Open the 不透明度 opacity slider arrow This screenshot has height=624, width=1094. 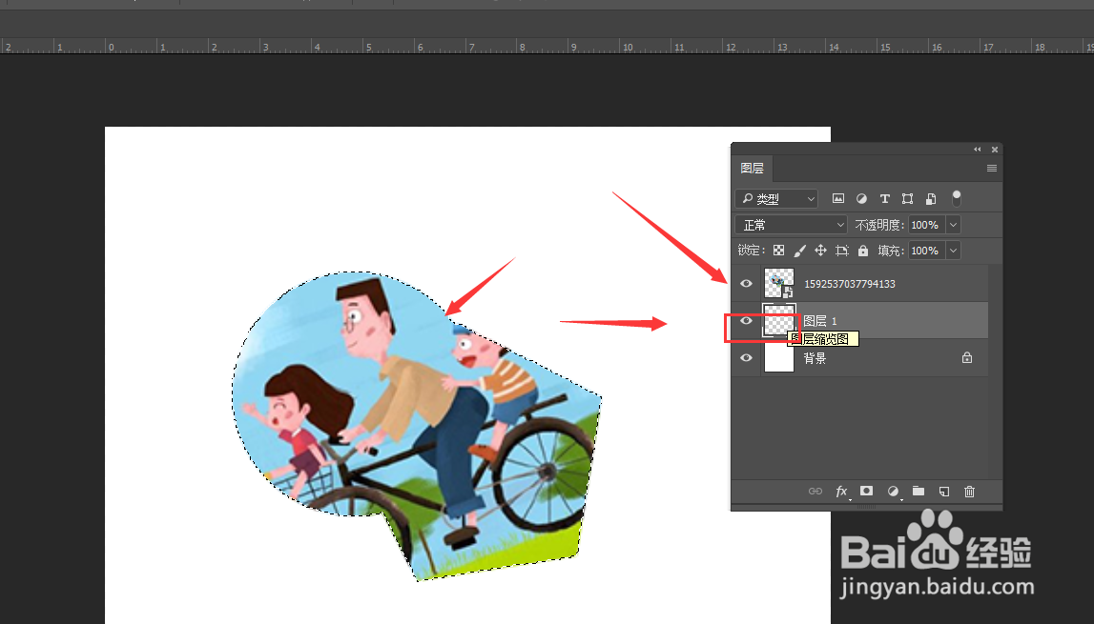pyautogui.click(x=953, y=225)
